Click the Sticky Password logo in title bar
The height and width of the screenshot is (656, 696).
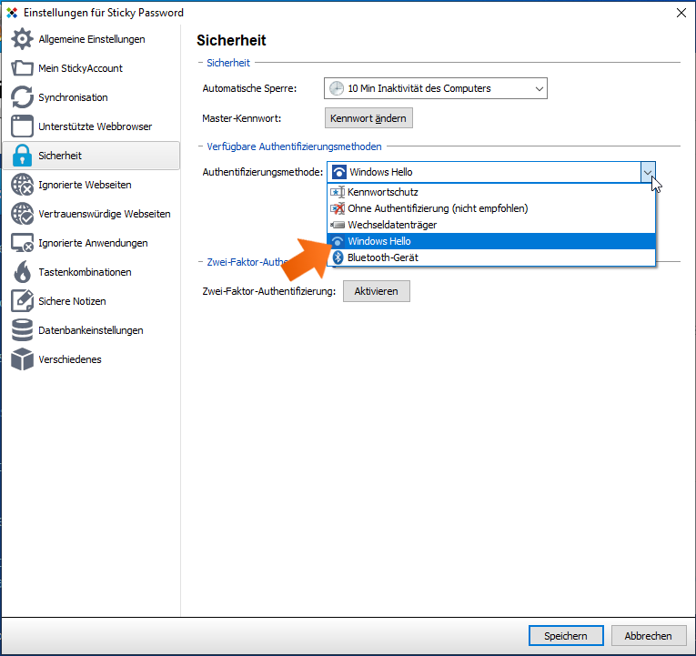click(x=12, y=13)
